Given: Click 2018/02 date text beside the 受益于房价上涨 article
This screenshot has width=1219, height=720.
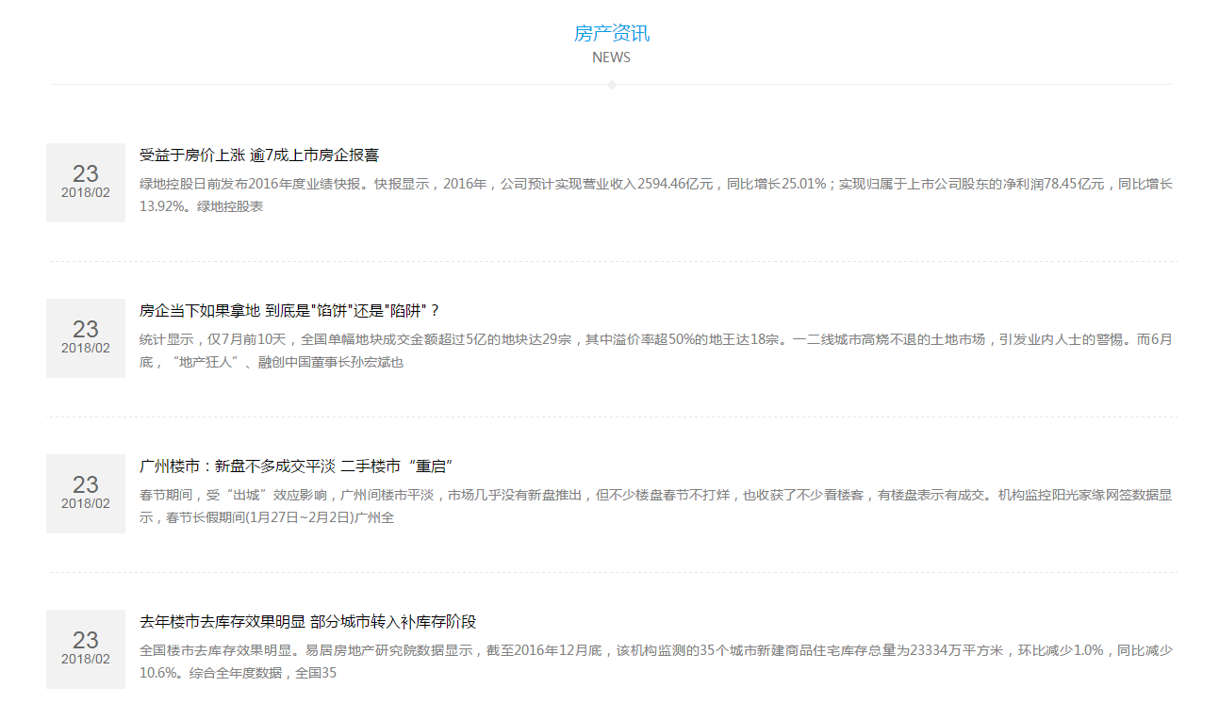Looking at the screenshot, I should [86, 192].
